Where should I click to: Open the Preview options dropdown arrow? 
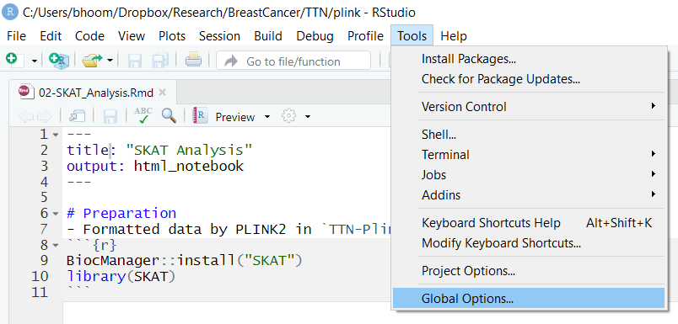point(266,117)
